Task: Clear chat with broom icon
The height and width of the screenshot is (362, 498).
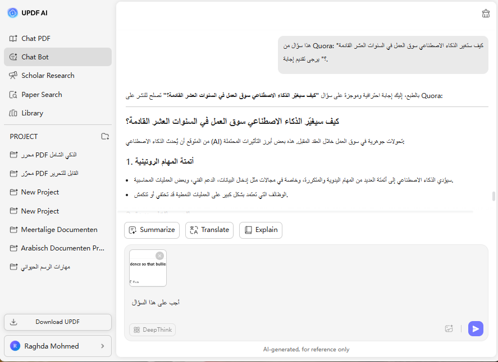Action: pyautogui.click(x=486, y=13)
